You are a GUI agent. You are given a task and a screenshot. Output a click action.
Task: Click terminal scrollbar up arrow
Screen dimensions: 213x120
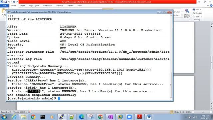point(171,15)
